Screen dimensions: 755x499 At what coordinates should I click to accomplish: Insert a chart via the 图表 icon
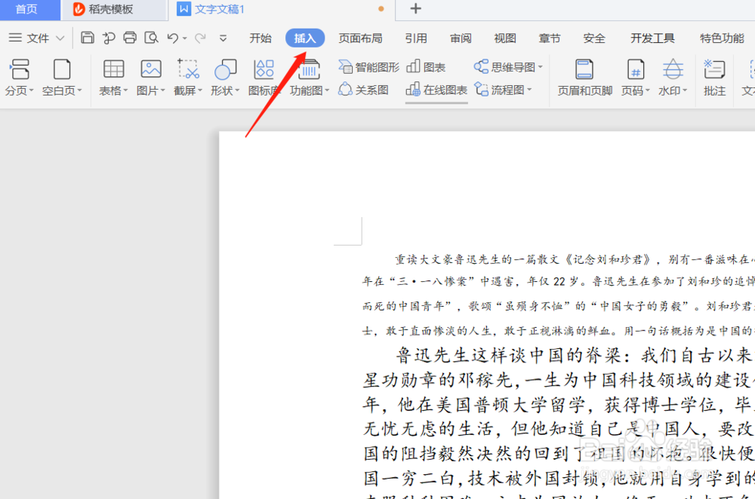point(427,66)
